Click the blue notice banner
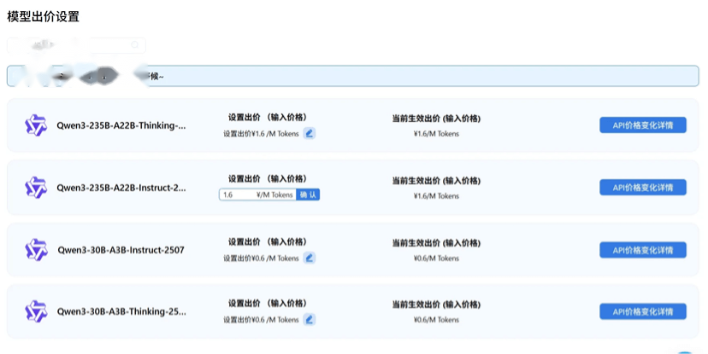Image resolution: width=708 pixels, height=354 pixels. pyautogui.click(x=352, y=76)
